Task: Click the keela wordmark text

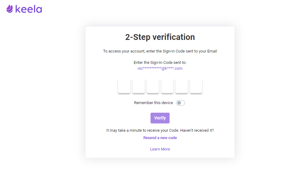Action: [x=29, y=9]
